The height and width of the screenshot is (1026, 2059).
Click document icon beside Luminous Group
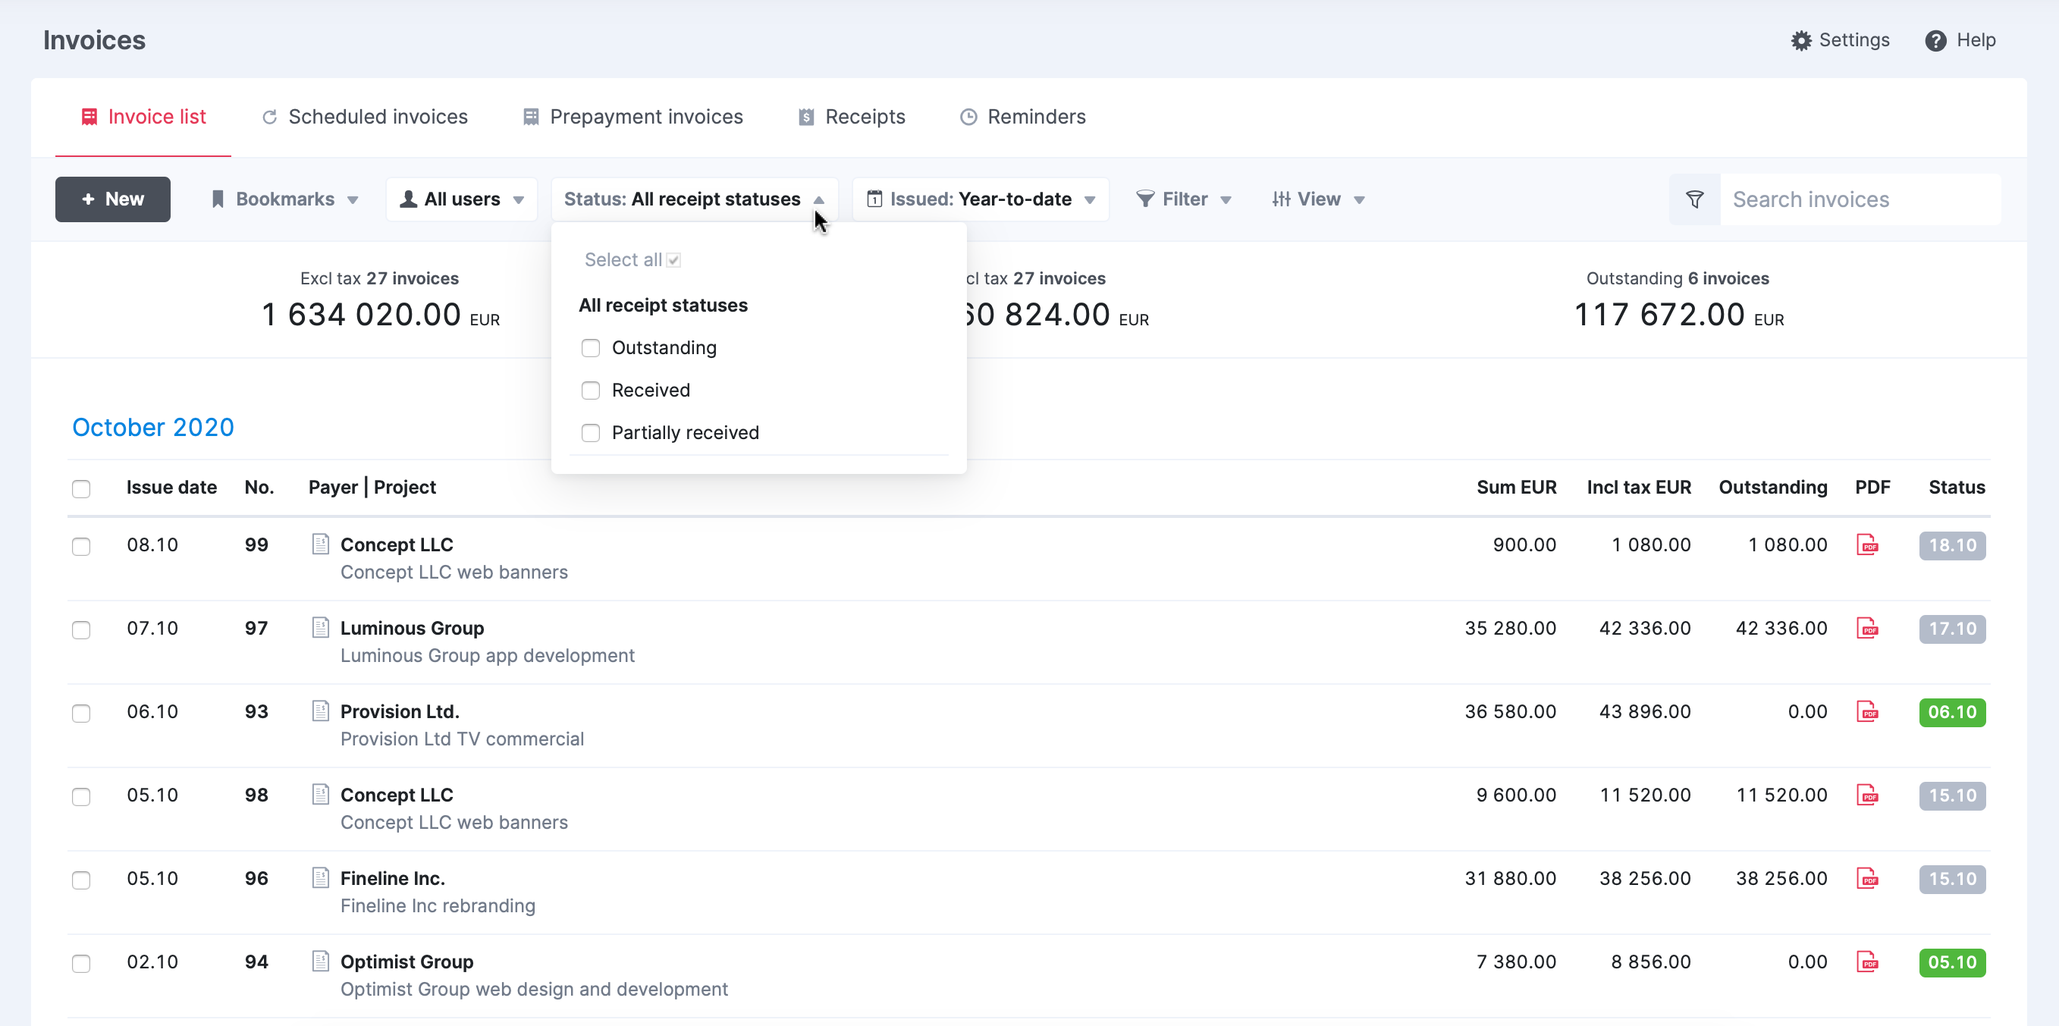point(321,627)
